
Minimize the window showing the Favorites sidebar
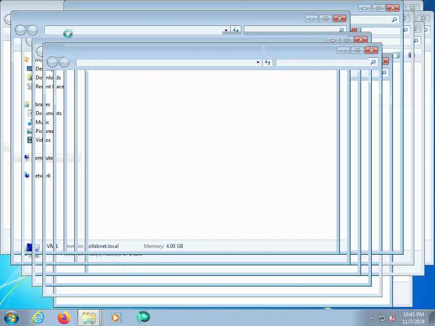(311, 19)
